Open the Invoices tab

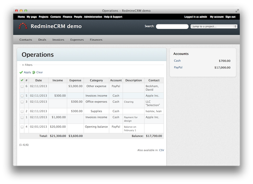click(x=58, y=40)
